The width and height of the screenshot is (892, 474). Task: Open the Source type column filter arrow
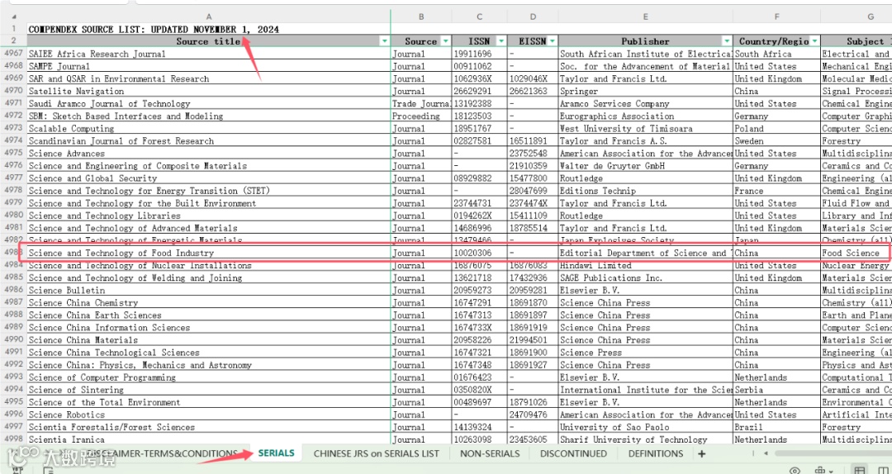pos(445,41)
